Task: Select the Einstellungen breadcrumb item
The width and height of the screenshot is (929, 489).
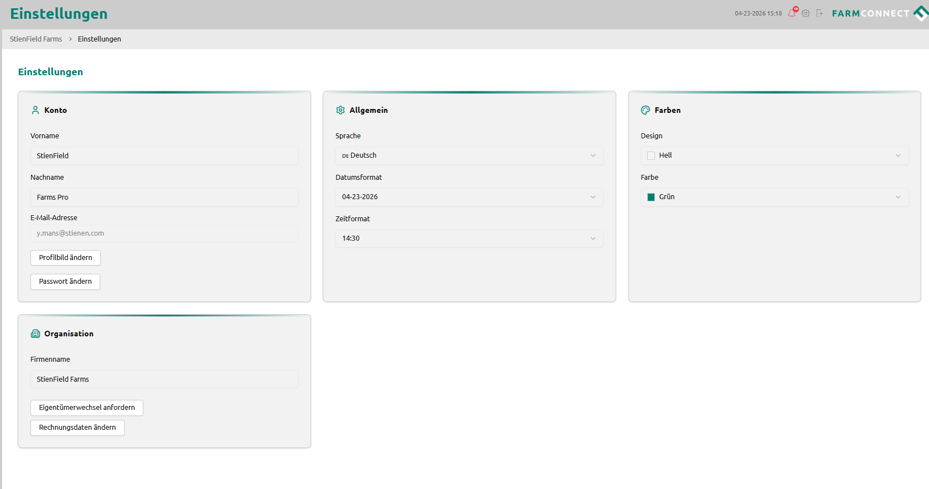Action: point(99,39)
